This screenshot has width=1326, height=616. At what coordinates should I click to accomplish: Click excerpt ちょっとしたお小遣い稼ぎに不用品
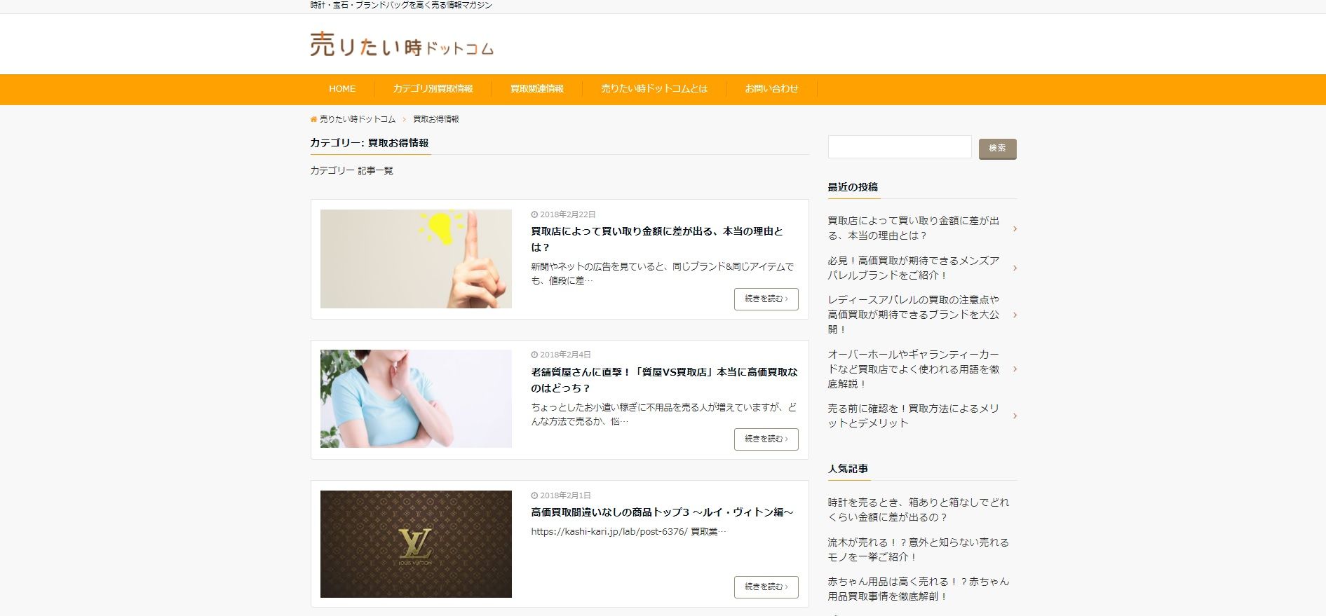664,414
